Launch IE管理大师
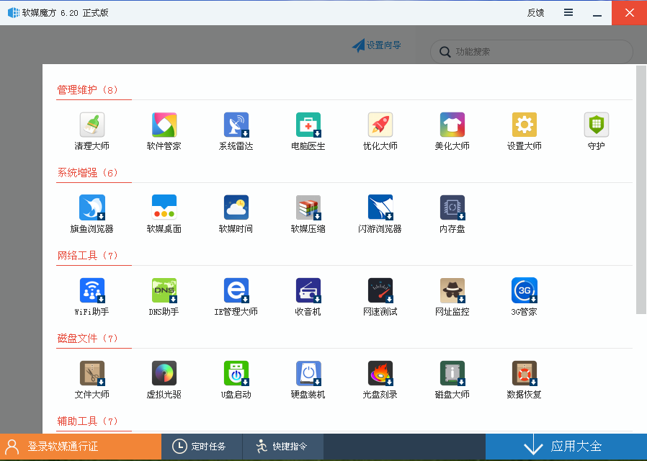This screenshot has height=461, width=647. click(236, 297)
